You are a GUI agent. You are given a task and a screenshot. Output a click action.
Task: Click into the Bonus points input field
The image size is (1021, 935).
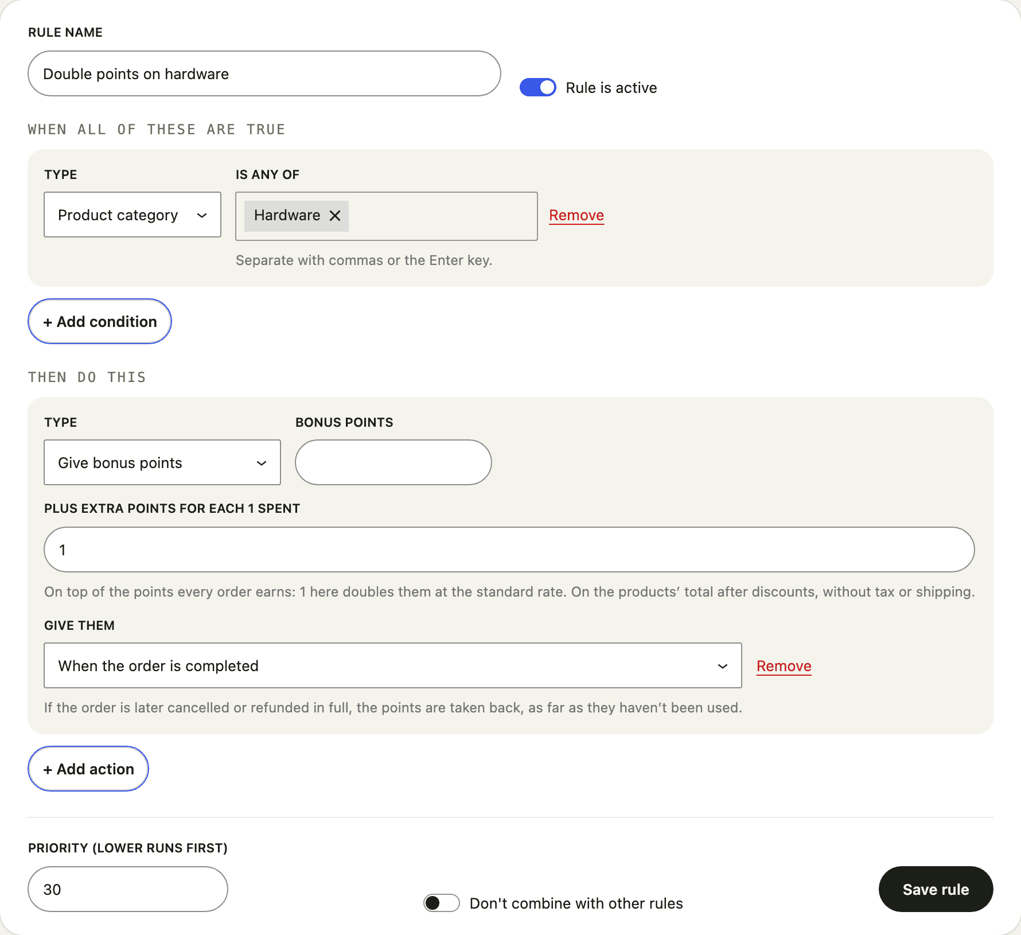[393, 462]
